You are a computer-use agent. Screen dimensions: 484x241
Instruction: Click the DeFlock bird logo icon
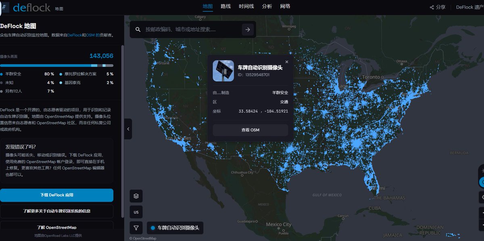(x=4, y=7)
